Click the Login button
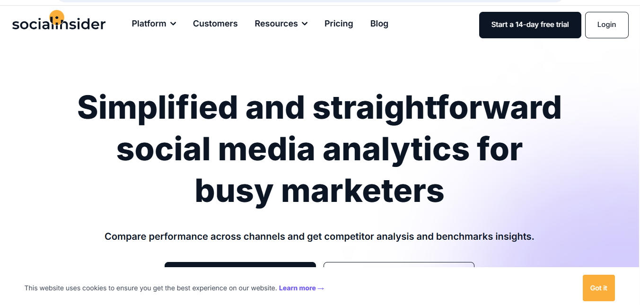Image resolution: width=640 pixels, height=305 pixels. [606, 25]
